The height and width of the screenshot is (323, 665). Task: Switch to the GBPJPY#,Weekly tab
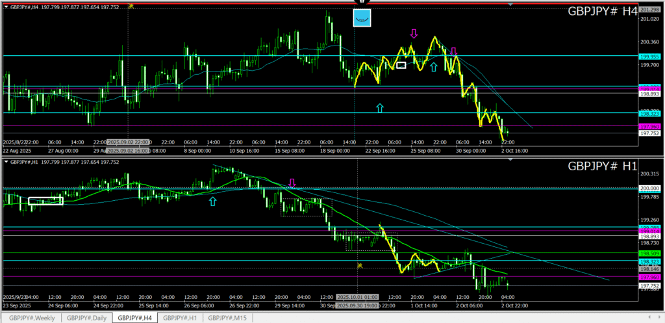point(32,318)
